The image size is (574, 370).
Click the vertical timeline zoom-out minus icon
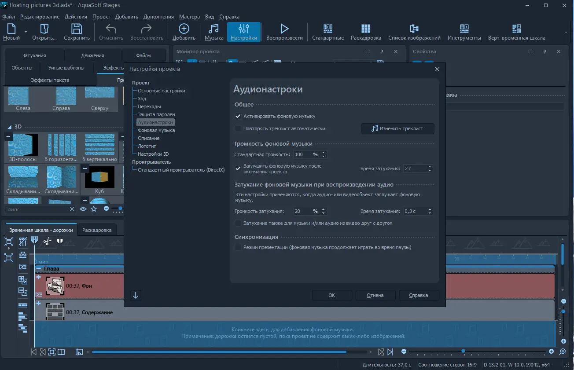pyautogui.click(x=563, y=301)
